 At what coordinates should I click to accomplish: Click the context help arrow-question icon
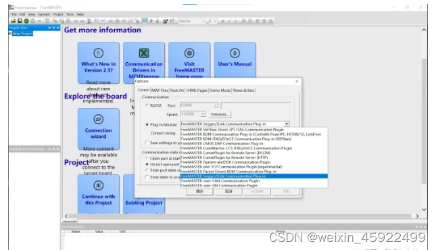click(172, 21)
